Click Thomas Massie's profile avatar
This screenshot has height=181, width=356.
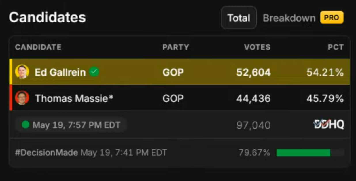(x=22, y=98)
